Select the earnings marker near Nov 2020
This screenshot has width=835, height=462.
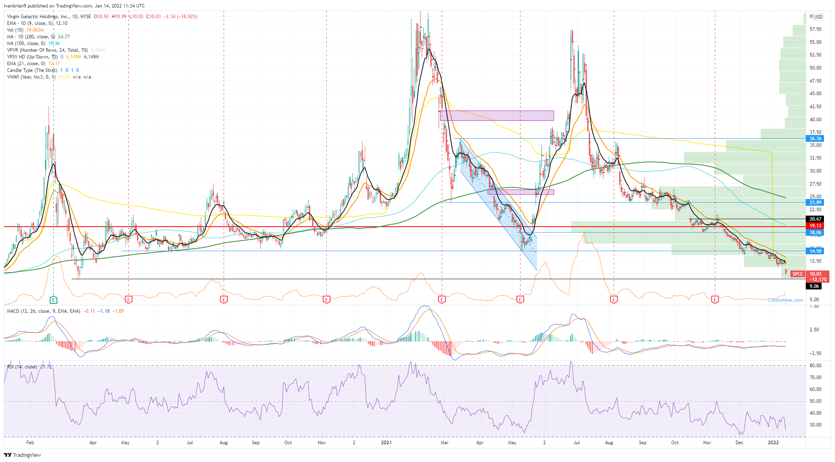coord(326,300)
